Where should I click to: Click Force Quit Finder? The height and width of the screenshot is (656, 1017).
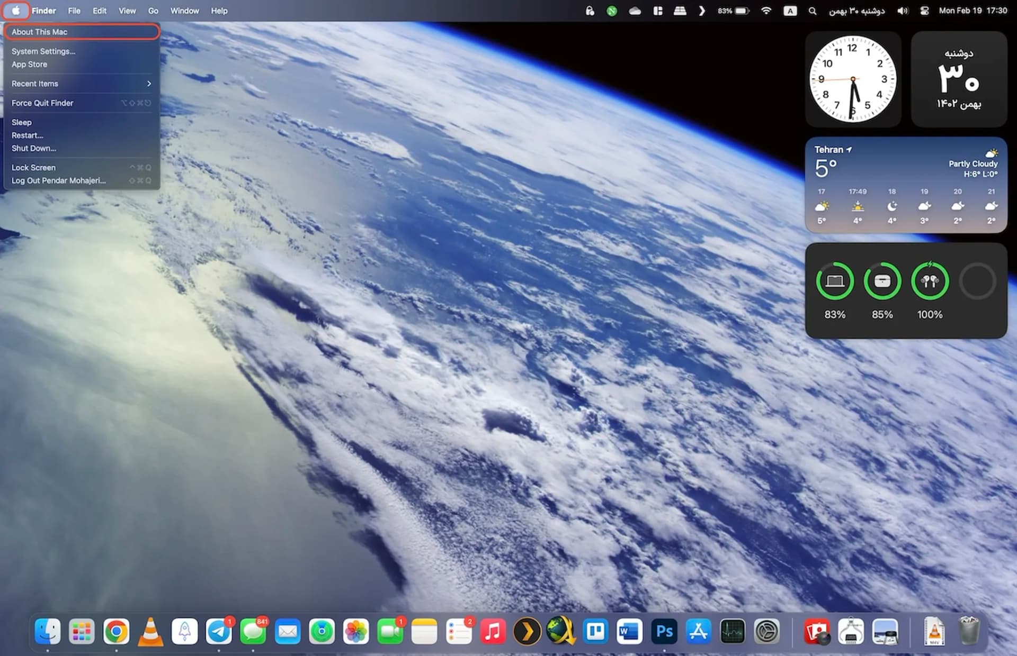(42, 103)
